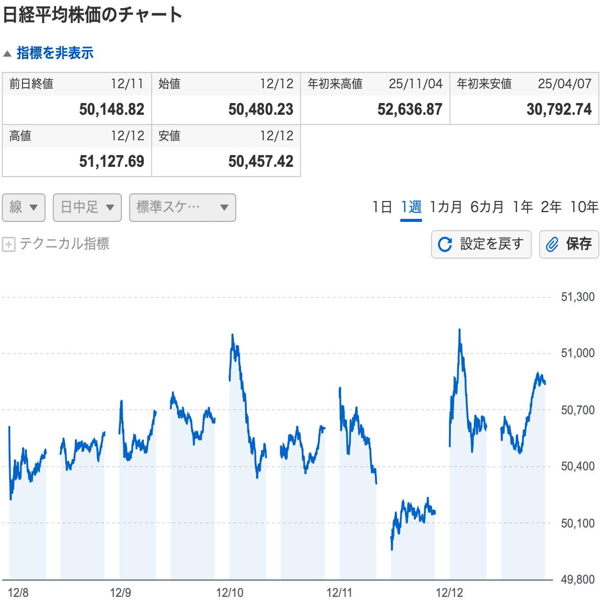Open the 標準スケ… scale dropdown
Viewport: 603px width, 603px height.
pos(183,208)
